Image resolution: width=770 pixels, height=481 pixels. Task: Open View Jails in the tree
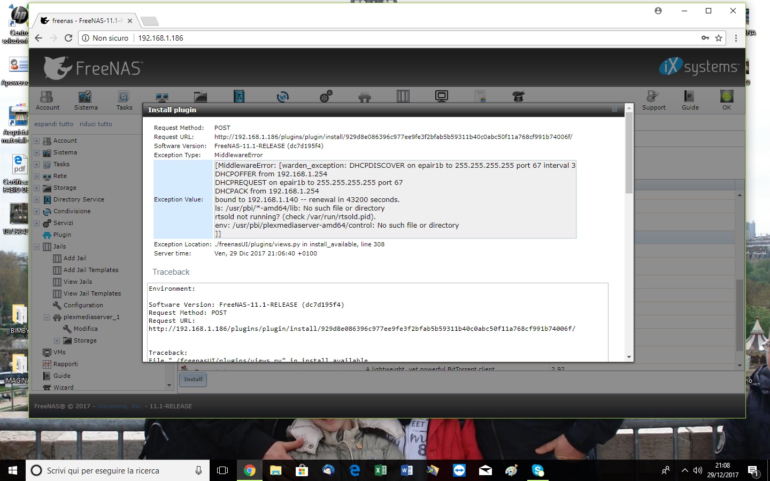click(78, 282)
